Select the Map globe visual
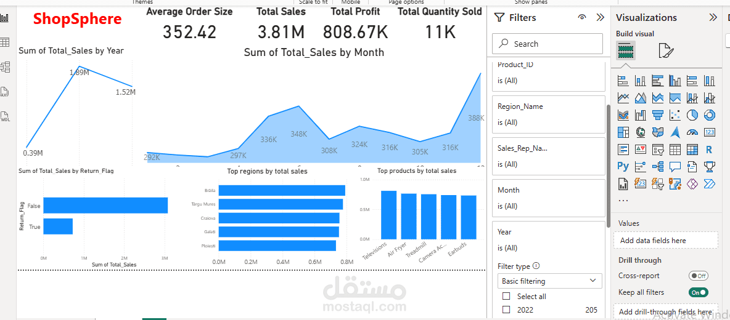 (x=641, y=132)
